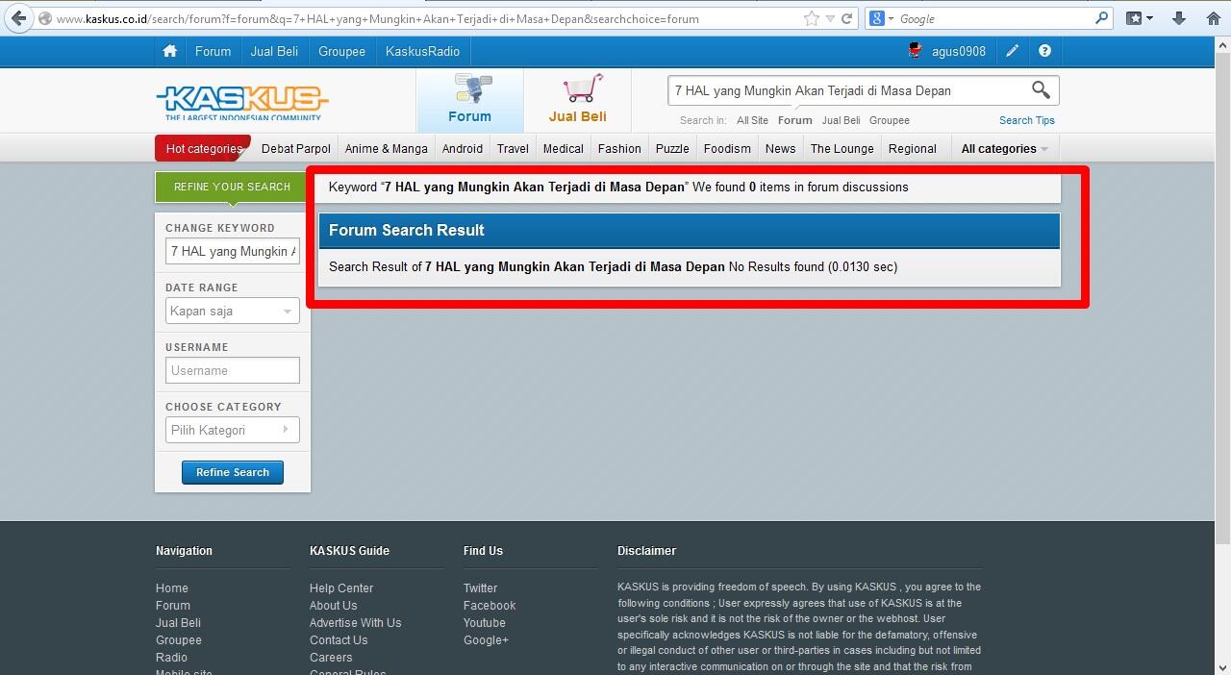Open the footer Radio link

(171, 658)
